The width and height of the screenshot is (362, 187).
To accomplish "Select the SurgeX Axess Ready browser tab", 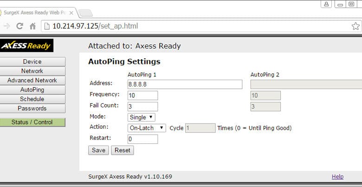I will pos(37,12).
